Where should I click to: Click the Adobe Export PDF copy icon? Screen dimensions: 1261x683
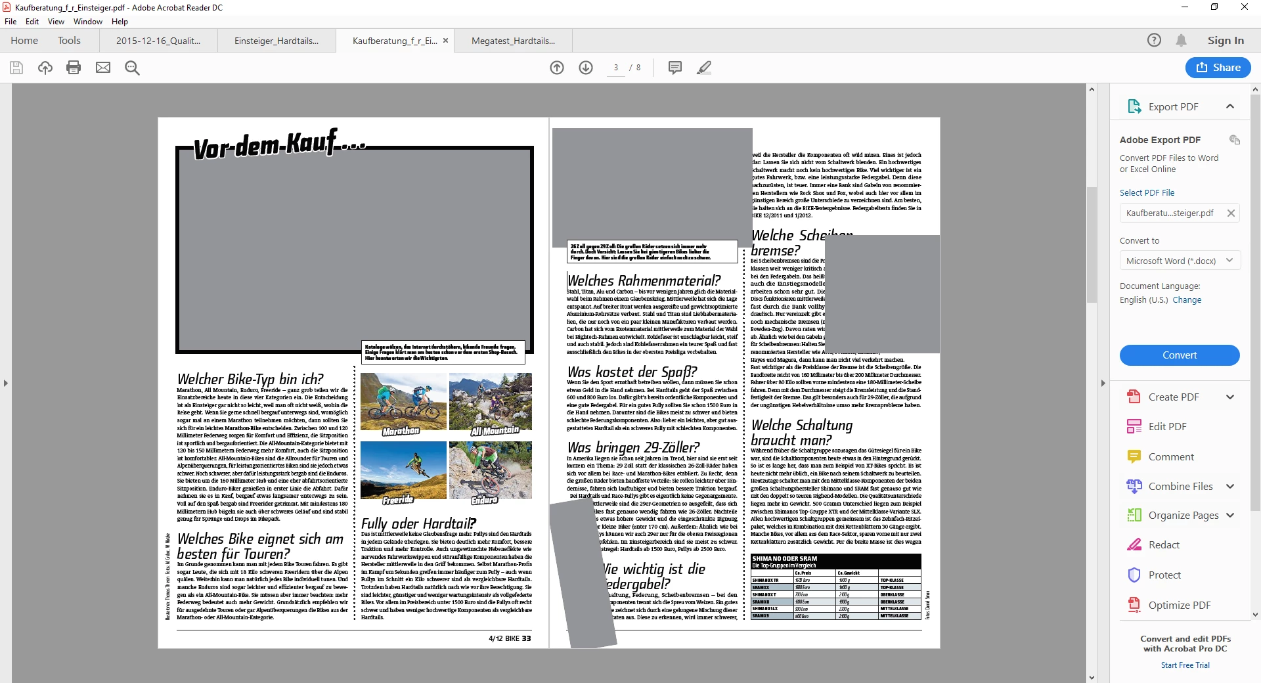pyautogui.click(x=1234, y=139)
